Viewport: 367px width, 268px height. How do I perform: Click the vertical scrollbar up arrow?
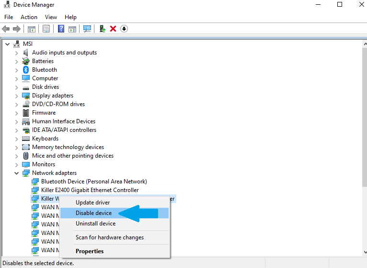[365, 44]
